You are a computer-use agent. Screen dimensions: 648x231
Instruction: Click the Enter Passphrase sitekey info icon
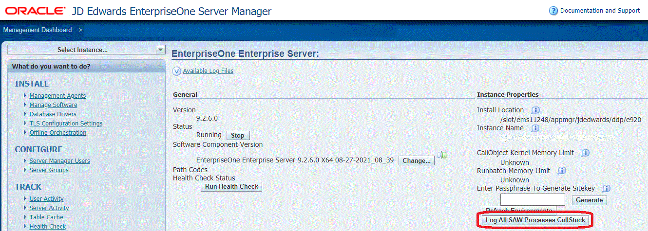click(607, 189)
